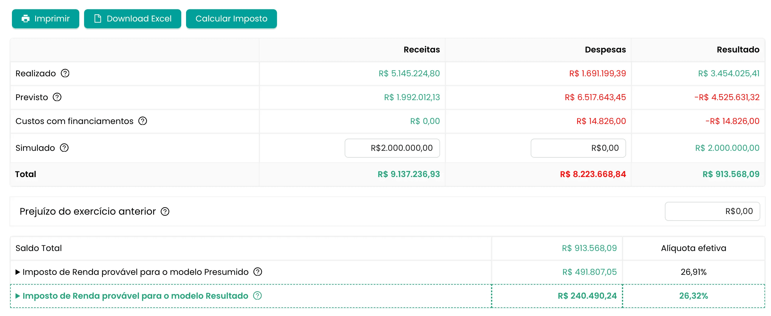Select the 26,91% effective rate
The width and height of the screenshot is (771, 316).
[x=693, y=272]
